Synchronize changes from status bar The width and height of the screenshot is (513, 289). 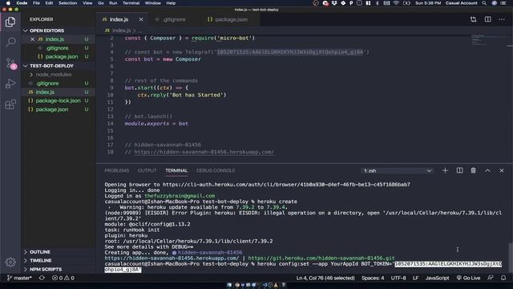(x=42, y=278)
